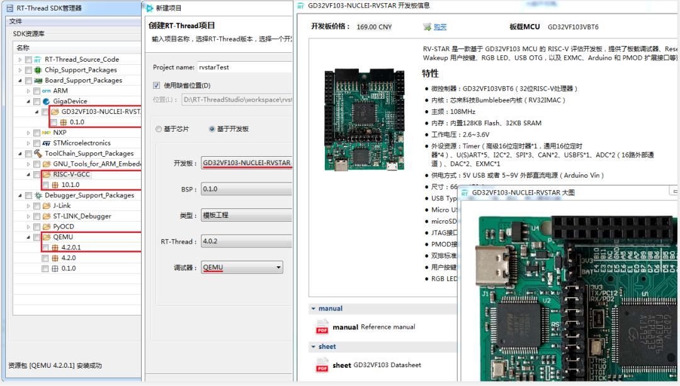The image size is (680, 386).
Task: Click the RT-Thread version 4.0.2 field
Action: 247,241
